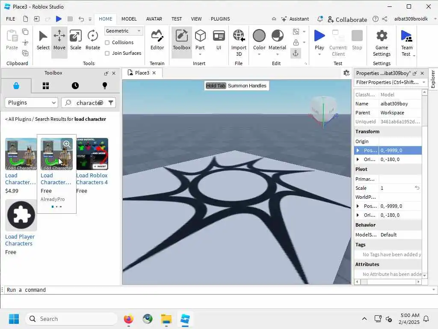Open viewport settings gear icon

(346, 73)
